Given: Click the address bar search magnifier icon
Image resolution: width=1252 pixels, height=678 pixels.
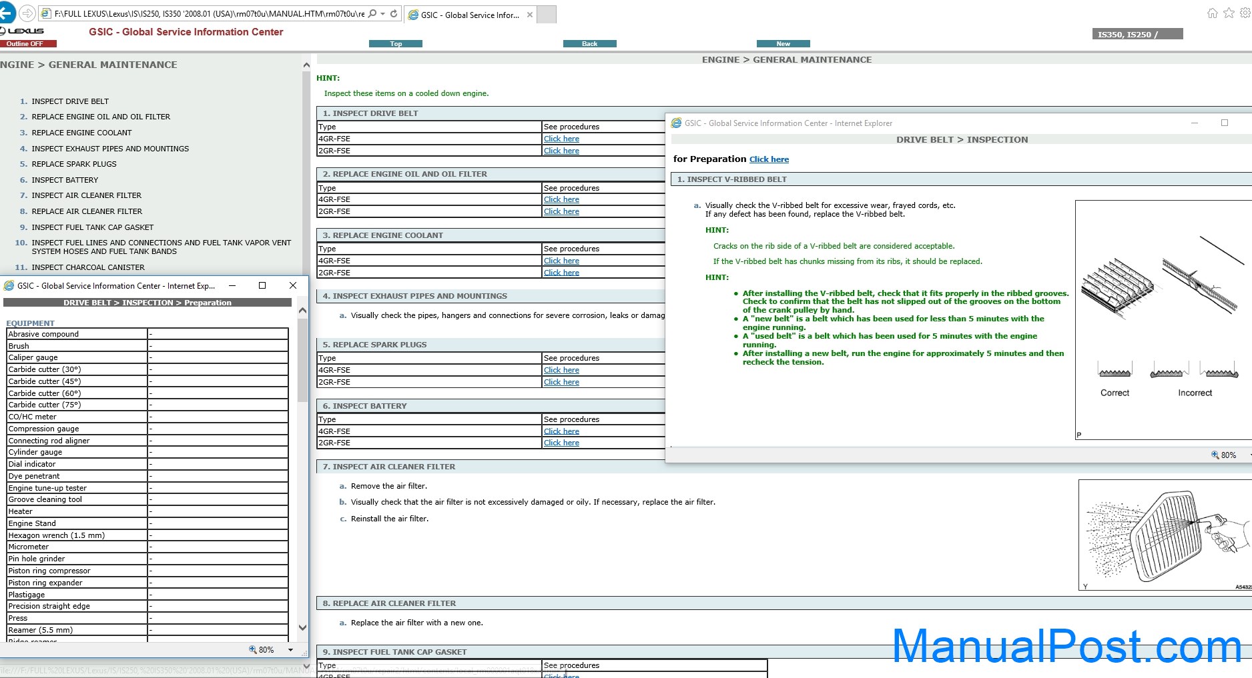Looking at the screenshot, I should 372,13.
